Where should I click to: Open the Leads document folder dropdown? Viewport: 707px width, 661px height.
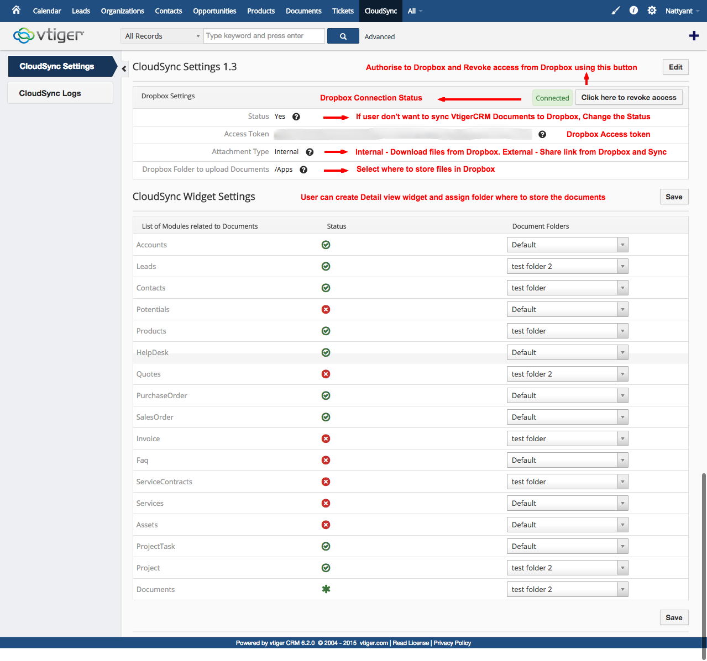point(568,266)
